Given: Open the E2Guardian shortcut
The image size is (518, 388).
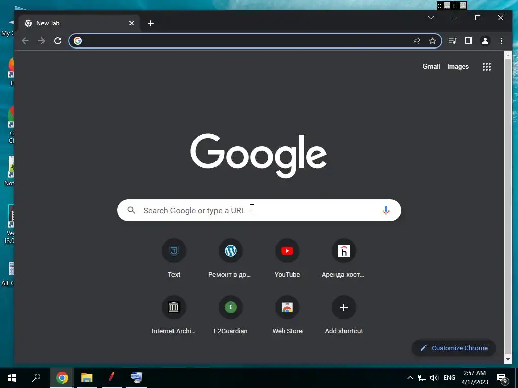Looking at the screenshot, I should (230, 315).
